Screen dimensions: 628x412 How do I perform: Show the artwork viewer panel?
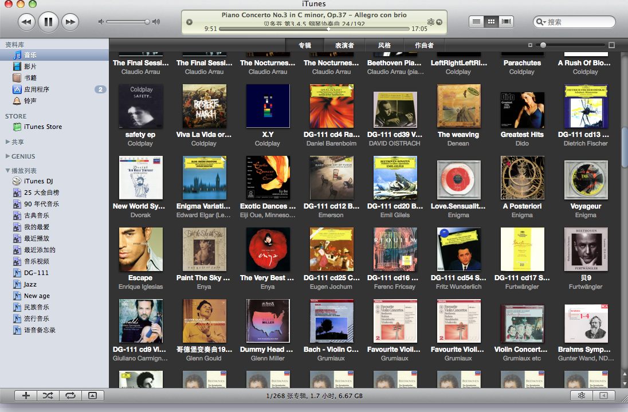[92, 395]
